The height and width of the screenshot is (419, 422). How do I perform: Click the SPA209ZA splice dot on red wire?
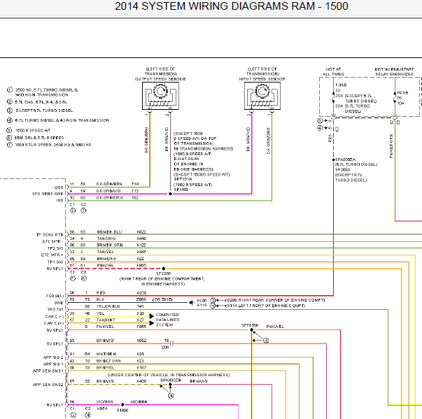[333, 159]
